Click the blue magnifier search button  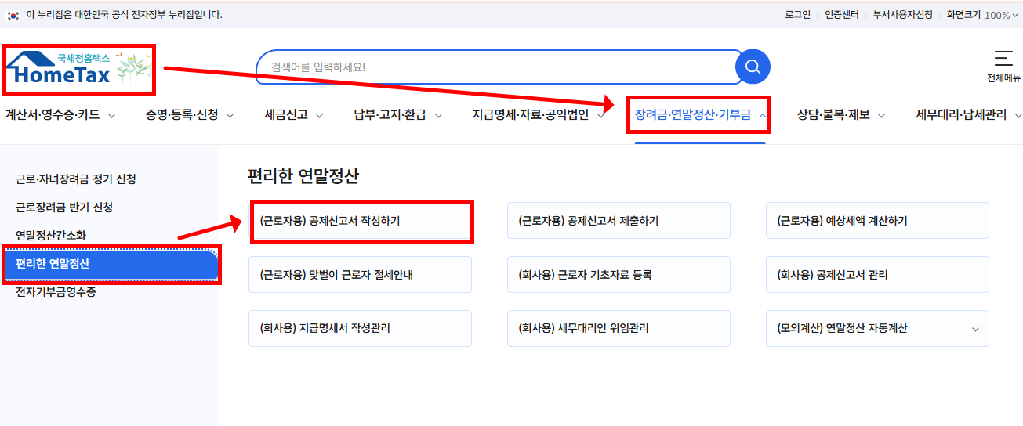point(753,67)
